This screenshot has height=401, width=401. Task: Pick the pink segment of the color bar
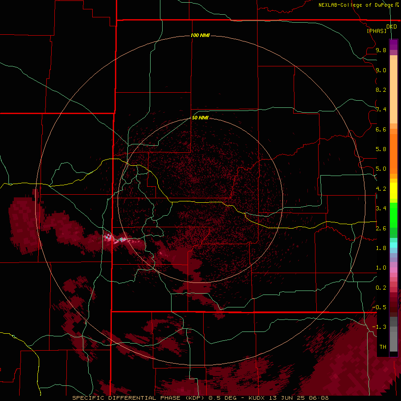point(393,270)
